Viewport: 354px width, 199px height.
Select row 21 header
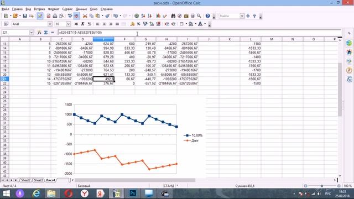(x=4, y=79)
